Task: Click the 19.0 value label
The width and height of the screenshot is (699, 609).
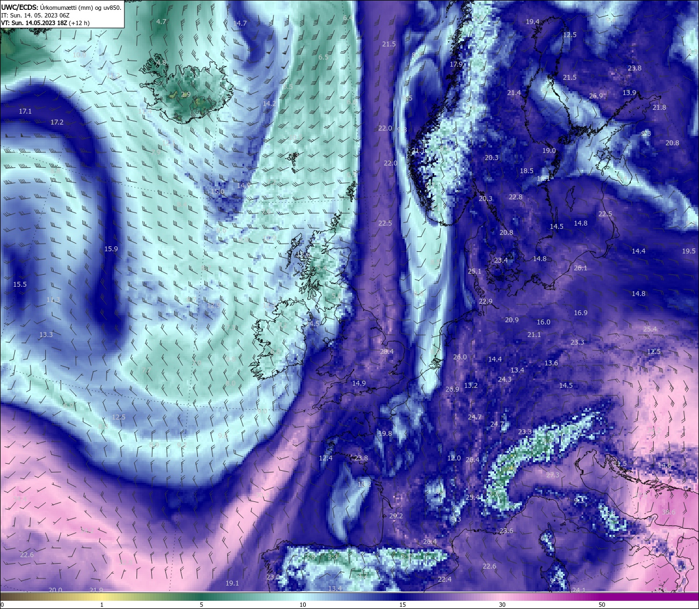Action: pyautogui.click(x=549, y=150)
